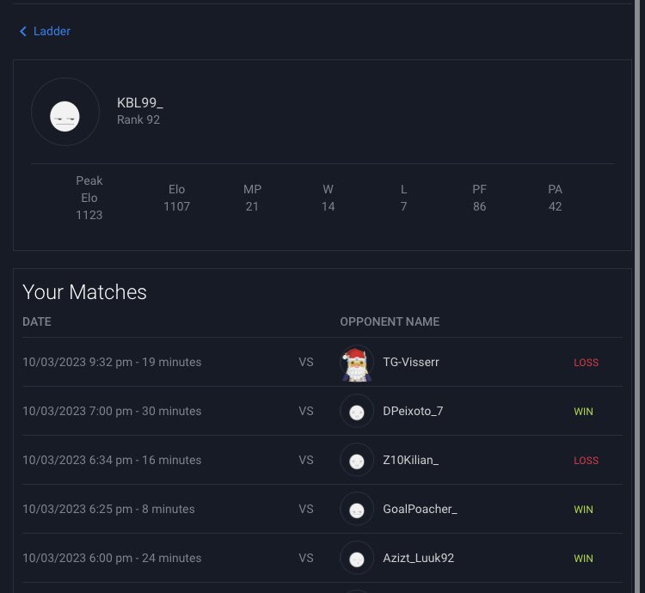
Task: Click the OPPONENT NAME column header
Action: coord(390,321)
